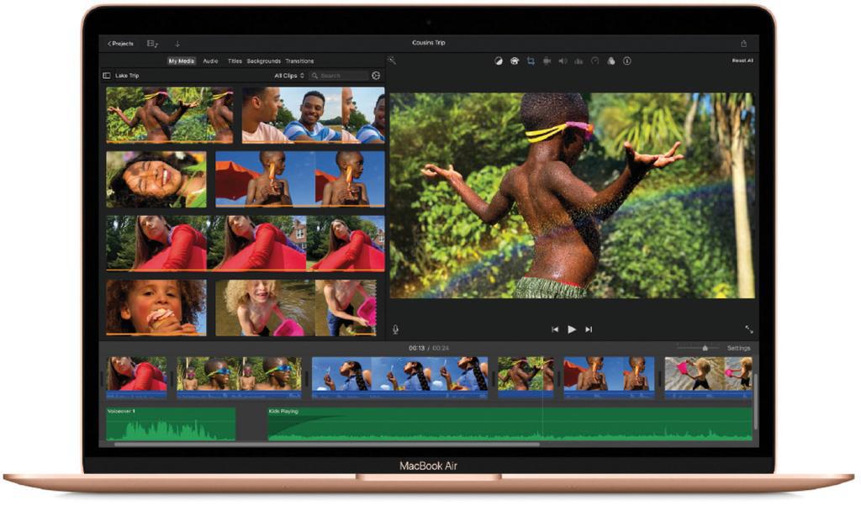Click the magic wand auto-enhance icon

point(392,60)
